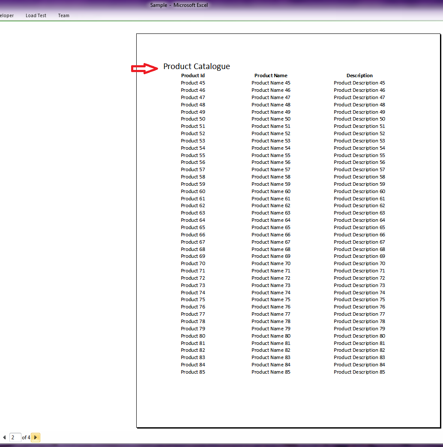Click the cell Product 60
Viewport: 443px width, 447px height.
tap(193, 191)
